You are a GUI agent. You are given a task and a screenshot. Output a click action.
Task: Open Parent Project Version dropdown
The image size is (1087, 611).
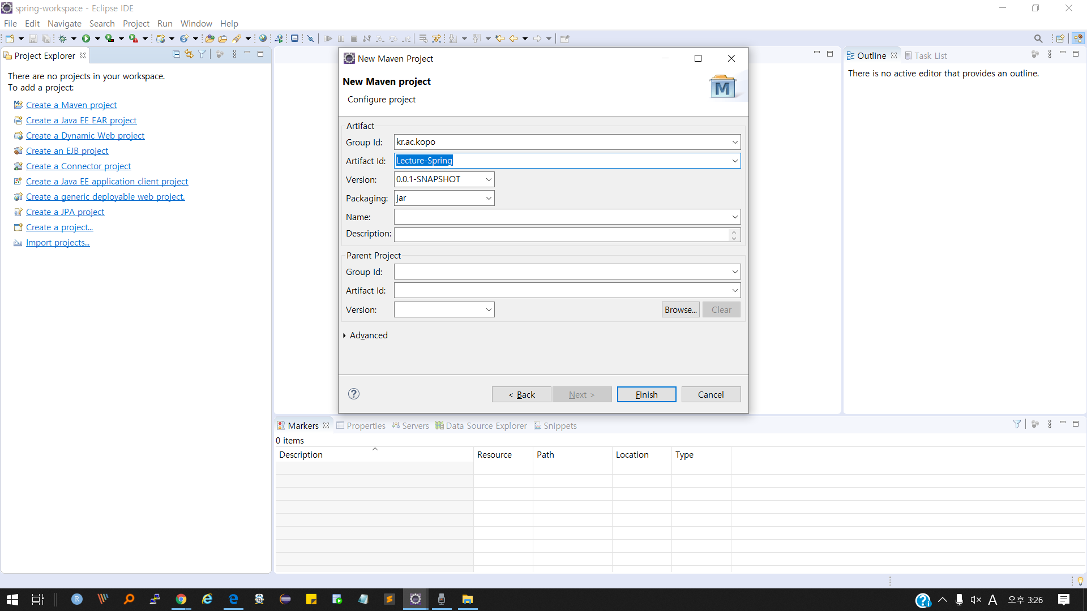[489, 309]
